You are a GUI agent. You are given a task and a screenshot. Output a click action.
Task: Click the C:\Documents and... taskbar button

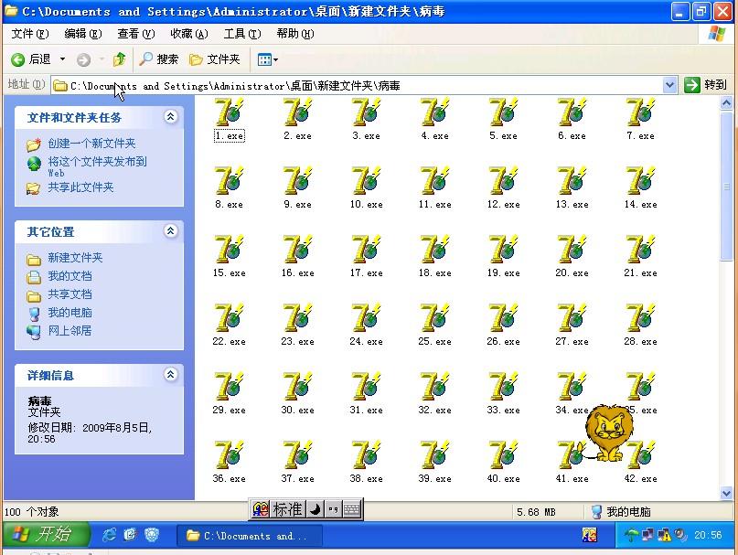pyautogui.click(x=250, y=536)
